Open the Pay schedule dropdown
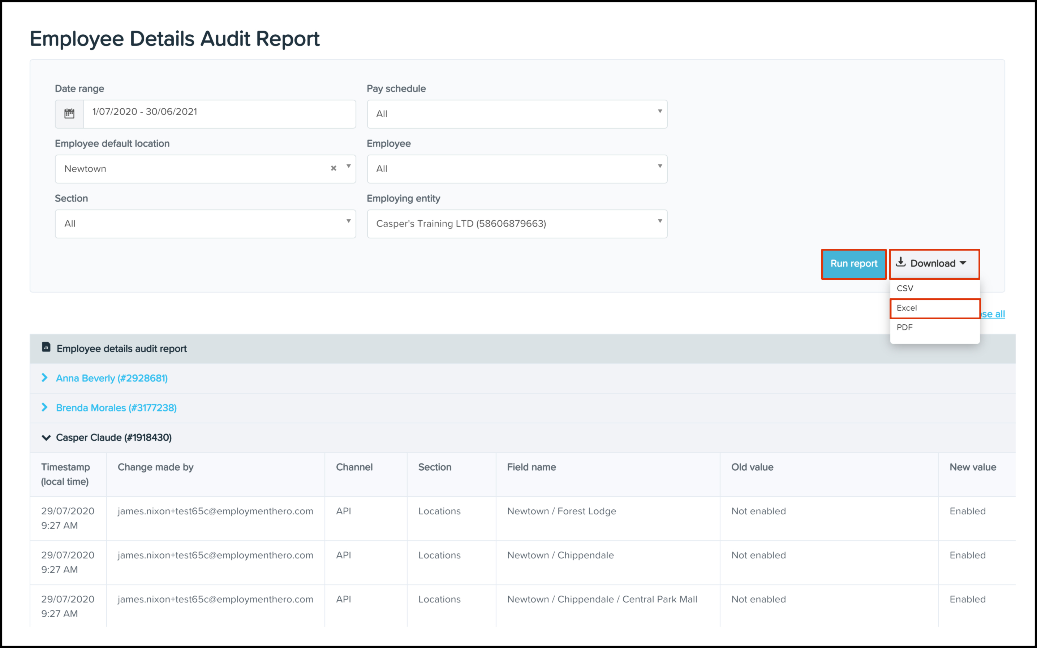The height and width of the screenshot is (648, 1037). (517, 114)
